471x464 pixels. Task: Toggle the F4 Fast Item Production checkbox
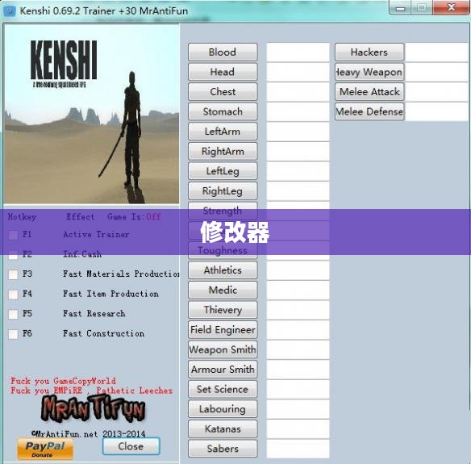(x=13, y=295)
